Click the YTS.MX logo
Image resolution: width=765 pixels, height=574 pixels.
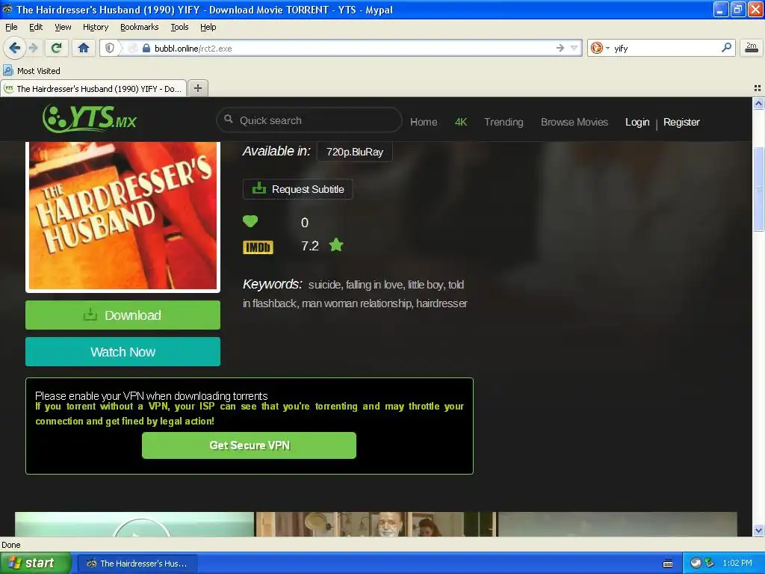90,118
